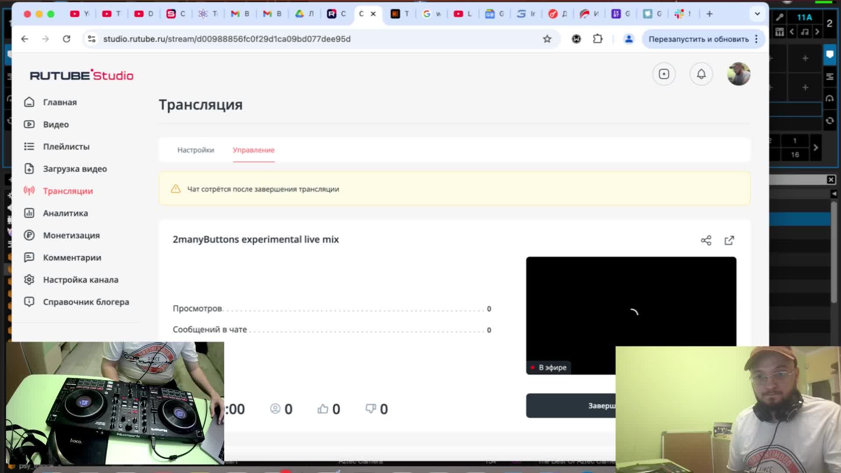Open the browser extensions puzzle icon
The height and width of the screenshot is (473, 841).
coord(597,39)
